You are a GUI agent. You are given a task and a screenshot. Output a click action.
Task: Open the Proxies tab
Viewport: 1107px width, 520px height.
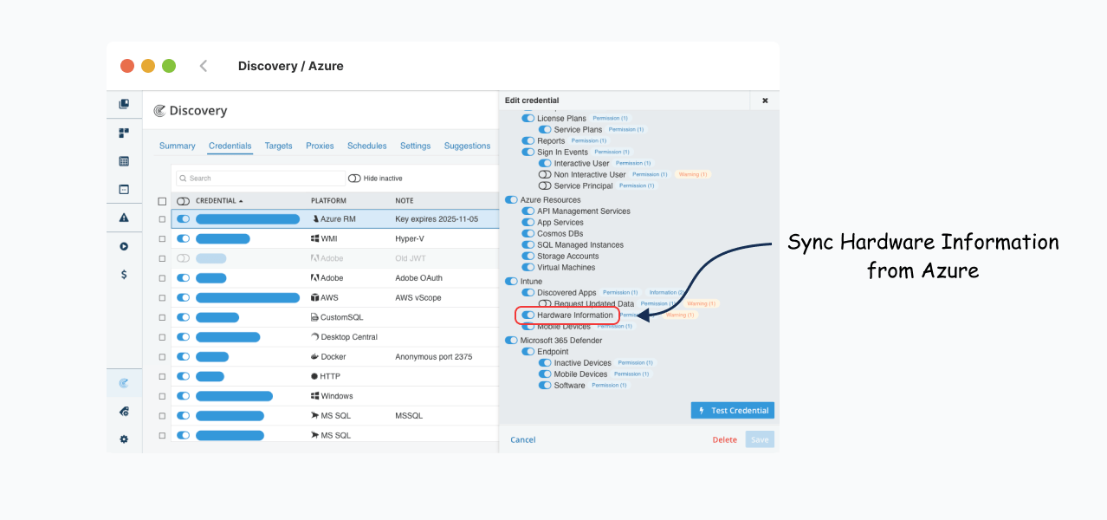320,146
